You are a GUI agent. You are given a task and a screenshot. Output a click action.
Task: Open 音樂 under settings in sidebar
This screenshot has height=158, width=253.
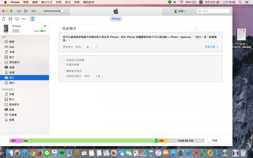[25, 52]
